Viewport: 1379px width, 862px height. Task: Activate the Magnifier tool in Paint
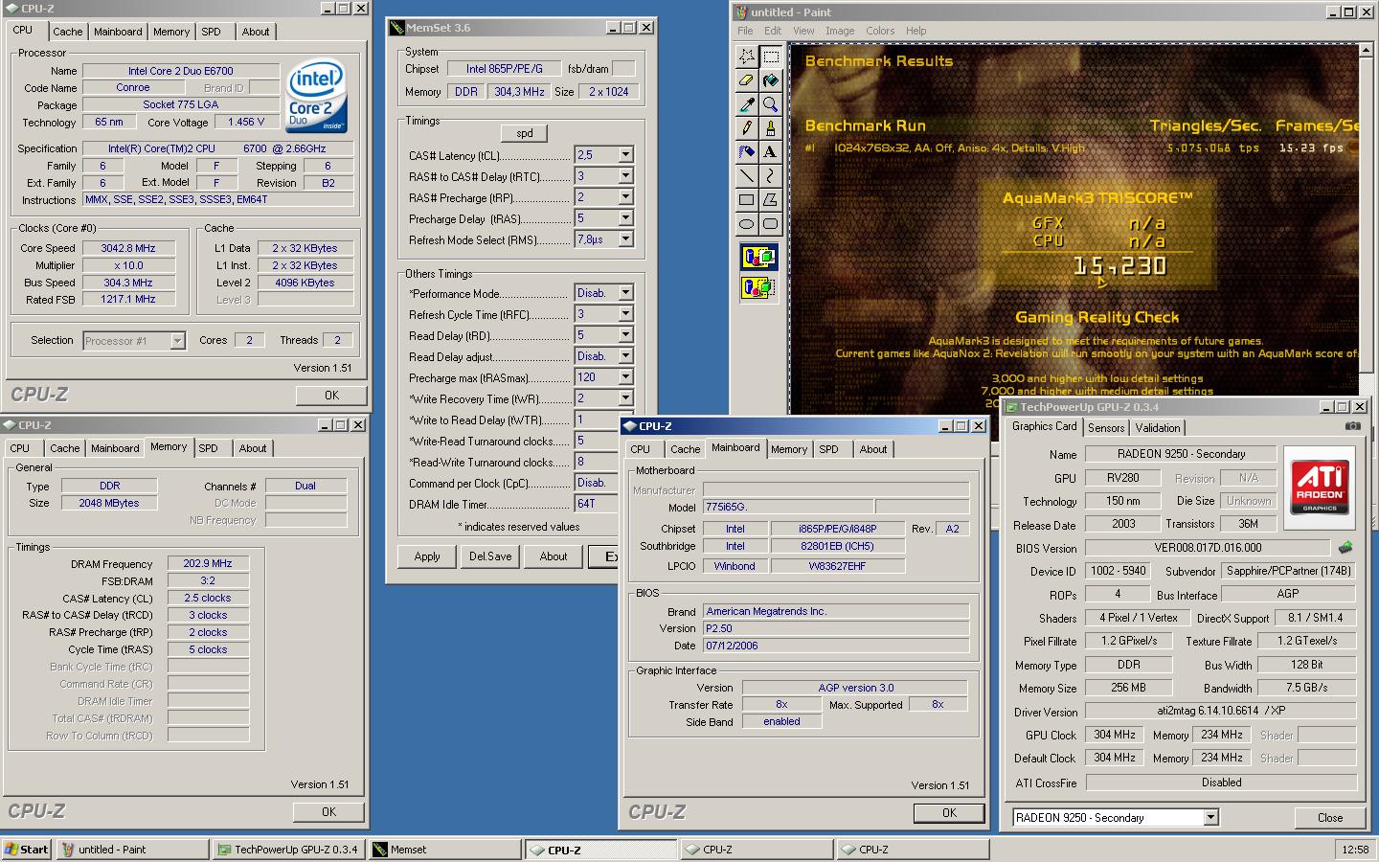click(x=770, y=104)
